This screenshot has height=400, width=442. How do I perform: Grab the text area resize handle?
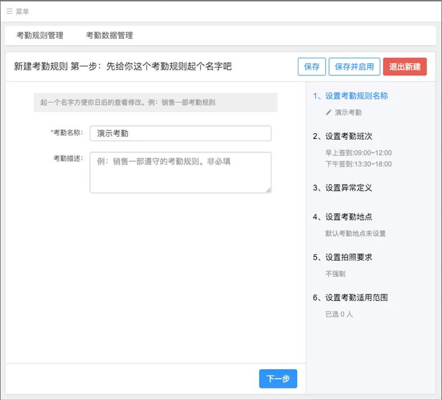click(x=269, y=190)
